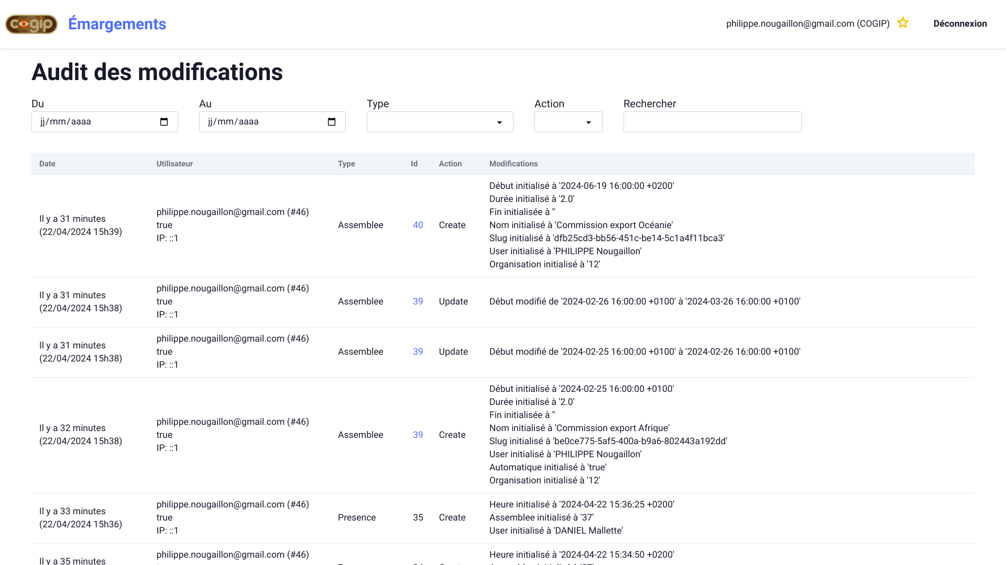Open calendar picker in Au date field

[x=332, y=122]
